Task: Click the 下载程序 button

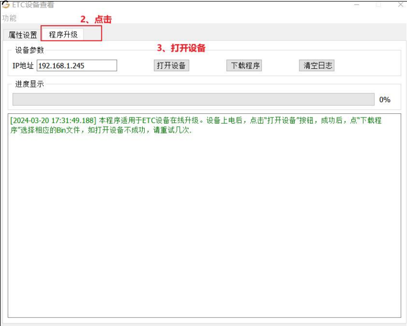Action: 244,65
